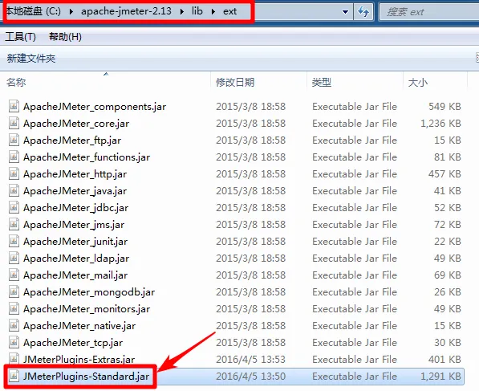This screenshot has width=479, height=391.
Task: Select the file name ApacheJMeter_mail.jar
Action: 75,275
